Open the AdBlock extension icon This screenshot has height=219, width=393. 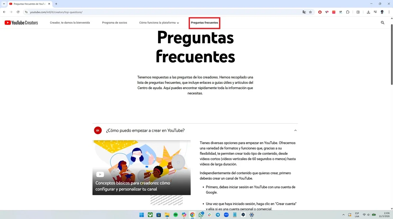[x=320, y=12]
